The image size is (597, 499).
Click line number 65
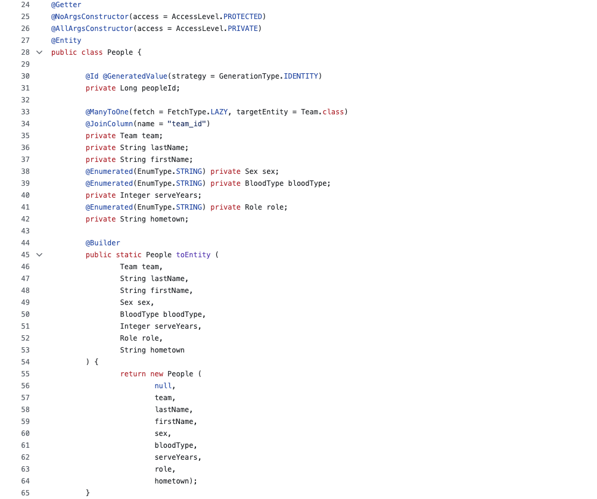(x=25, y=493)
